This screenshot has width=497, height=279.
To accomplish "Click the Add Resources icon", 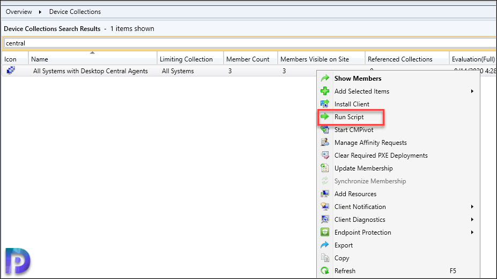I will click(x=325, y=194).
